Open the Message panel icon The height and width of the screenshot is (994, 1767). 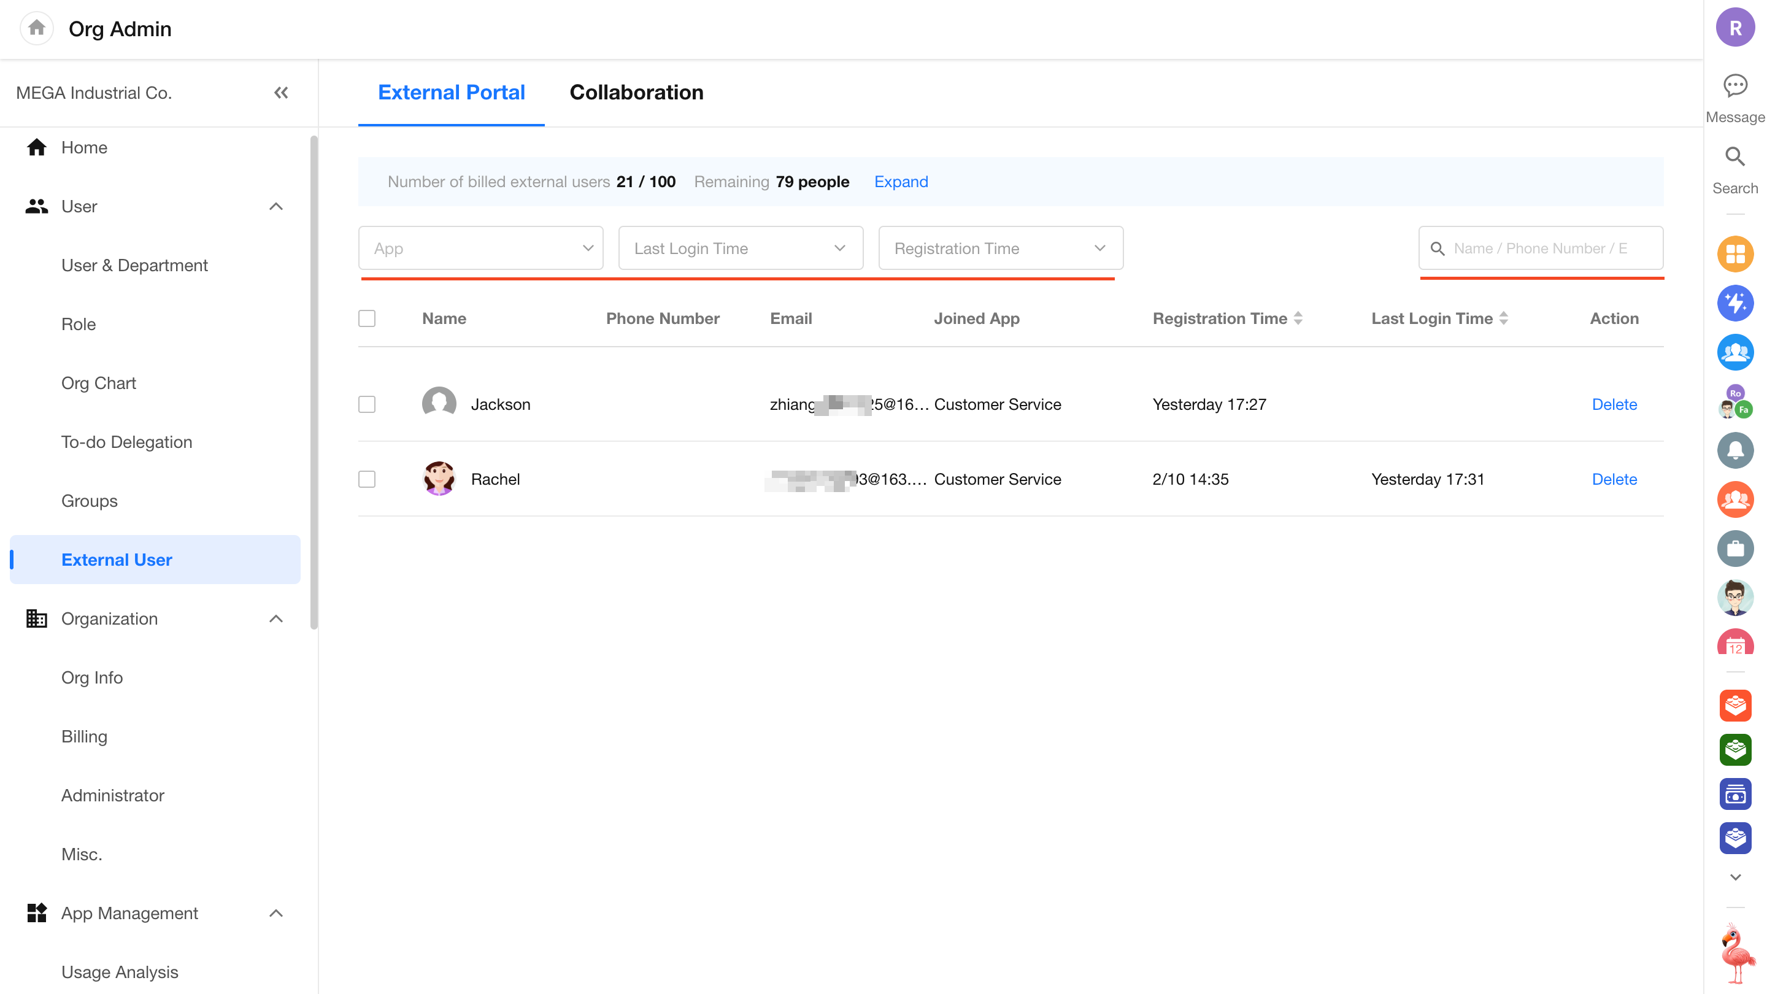(x=1734, y=87)
